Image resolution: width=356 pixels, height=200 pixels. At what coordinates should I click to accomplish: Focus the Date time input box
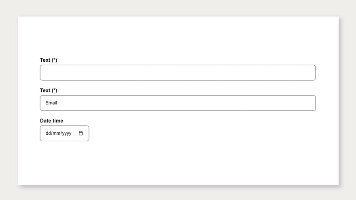pos(64,133)
